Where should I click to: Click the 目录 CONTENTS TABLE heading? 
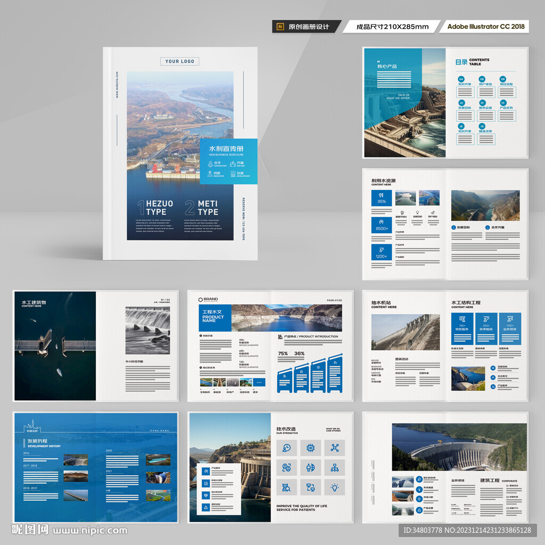tap(473, 62)
